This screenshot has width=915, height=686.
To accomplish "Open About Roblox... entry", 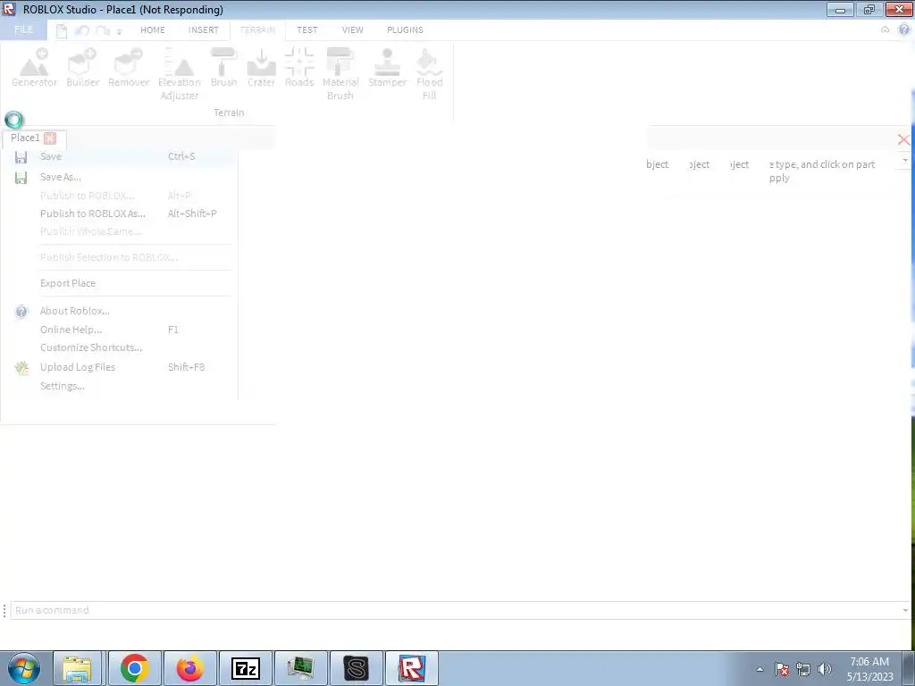I will [119, 311].
